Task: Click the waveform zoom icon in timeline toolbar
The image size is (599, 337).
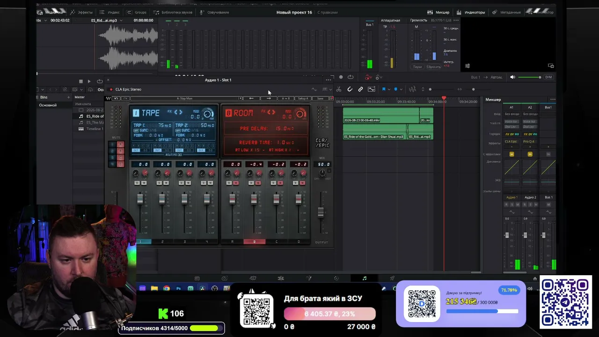Action: click(412, 89)
